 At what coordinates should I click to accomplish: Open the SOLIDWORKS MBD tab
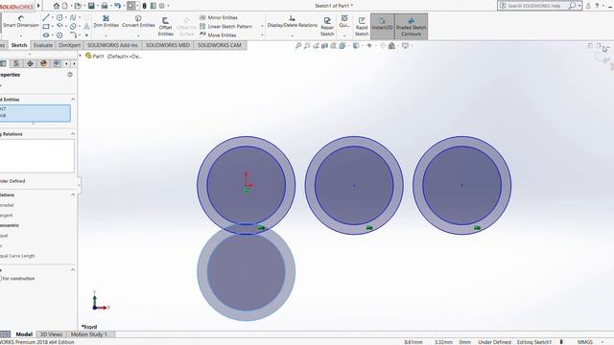click(x=168, y=45)
